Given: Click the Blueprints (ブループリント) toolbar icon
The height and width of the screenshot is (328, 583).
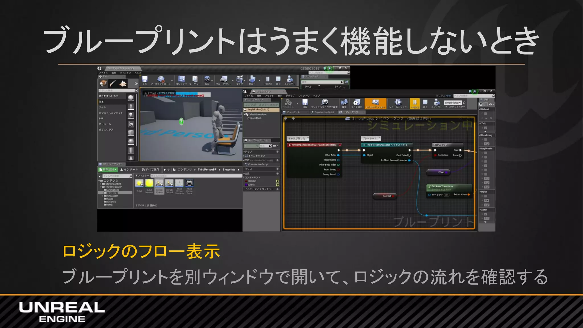Looking at the screenshot, I should pos(224,80).
